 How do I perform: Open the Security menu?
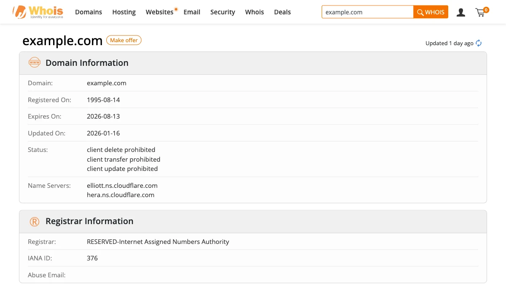click(223, 12)
